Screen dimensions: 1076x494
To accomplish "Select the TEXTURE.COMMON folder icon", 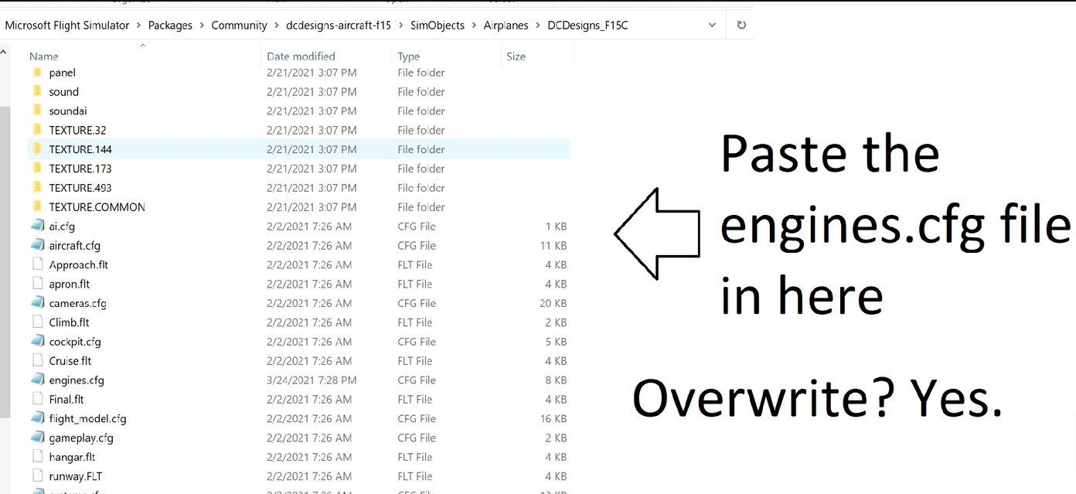I will [x=37, y=207].
